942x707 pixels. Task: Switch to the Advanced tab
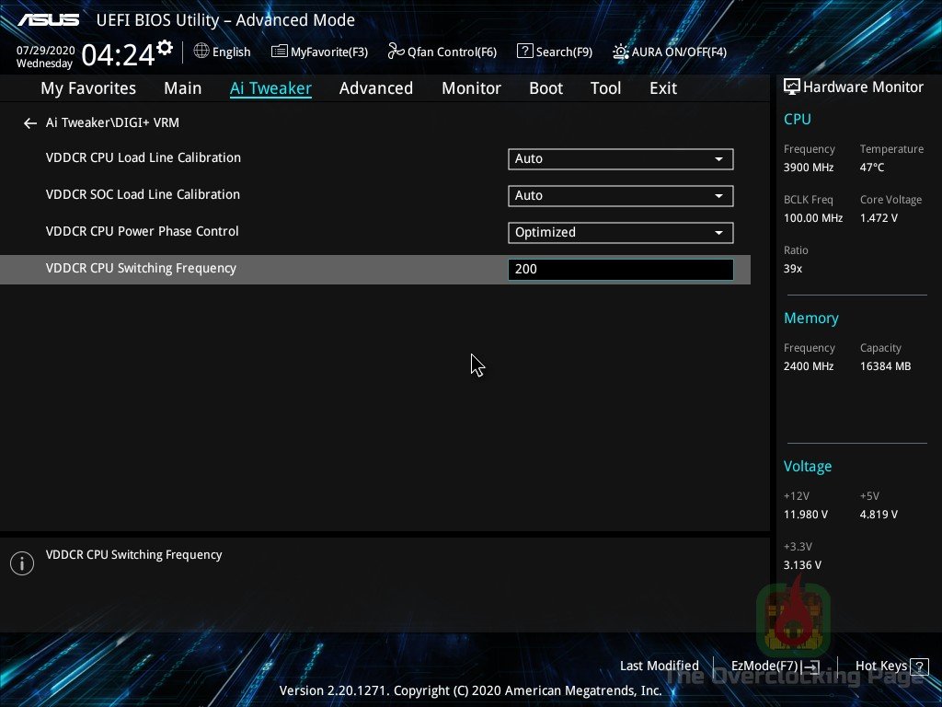(376, 87)
